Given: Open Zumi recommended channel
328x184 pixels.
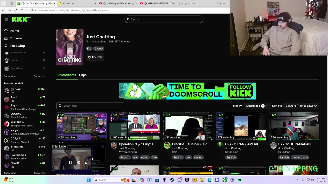Looking at the screenshot, I should 25,99.
